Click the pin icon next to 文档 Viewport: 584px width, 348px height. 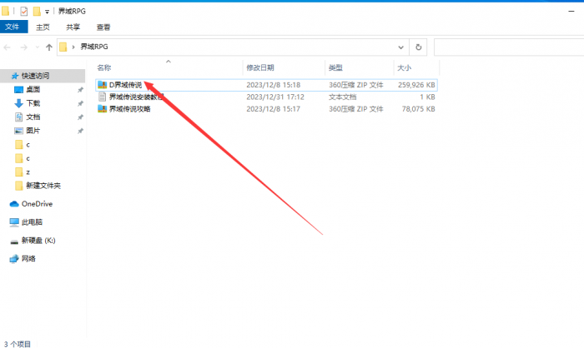click(x=80, y=117)
